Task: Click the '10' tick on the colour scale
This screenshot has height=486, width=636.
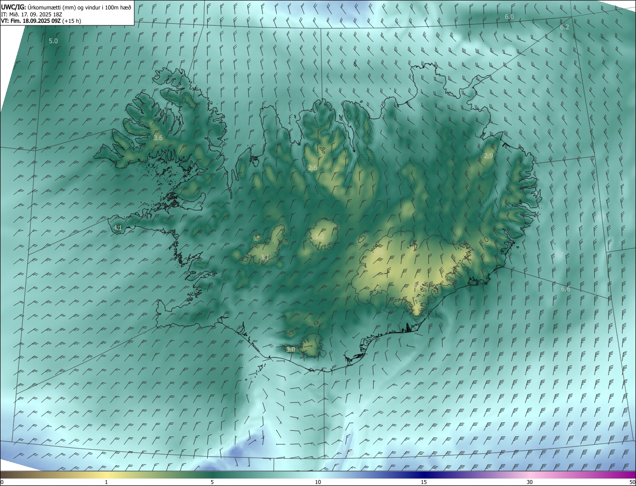Action: (x=318, y=482)
